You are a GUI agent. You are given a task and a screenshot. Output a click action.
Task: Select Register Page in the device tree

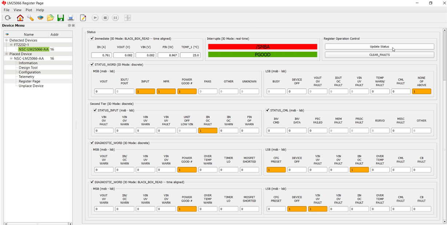29,81
